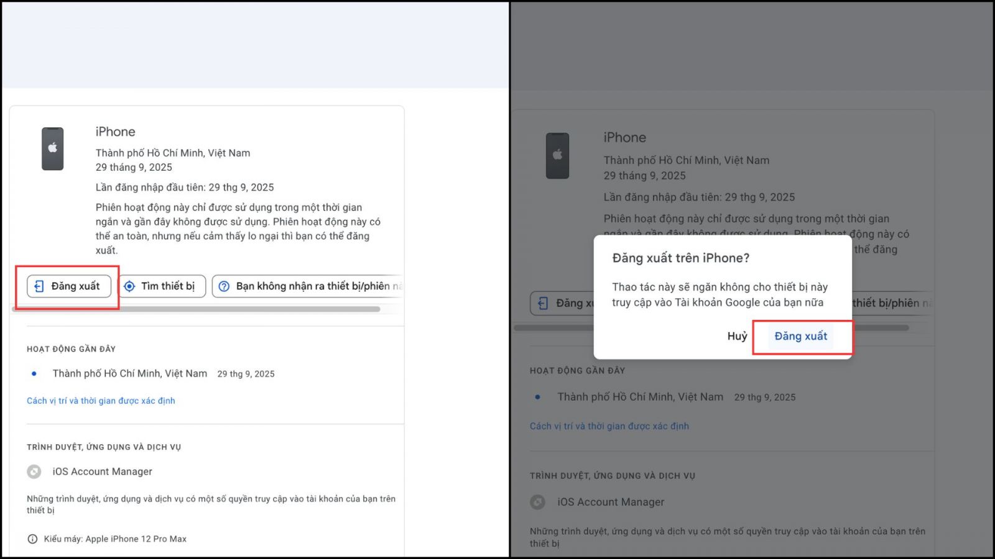995x559 pixels.
Task: Click the dimmed iOS Account Manager icon on the right
Action: [538, 502]
